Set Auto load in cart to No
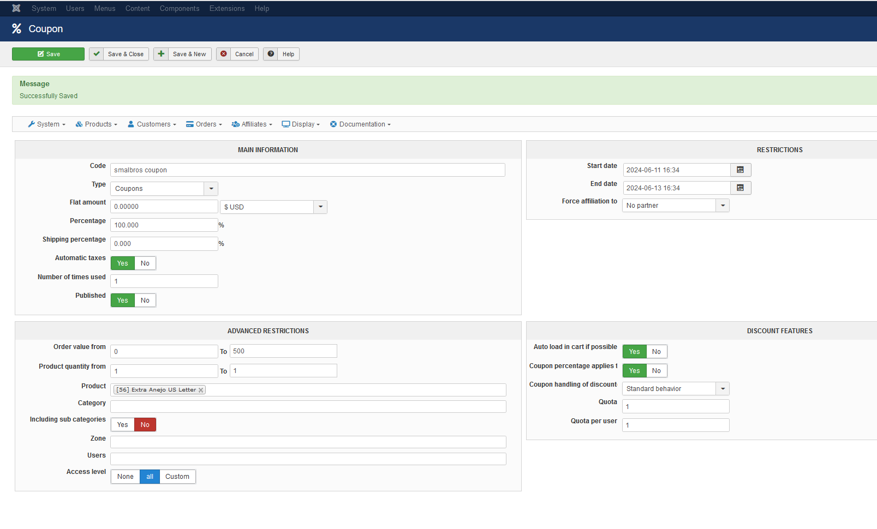Viewport: 877px width, 529px height. [x=657, y=352]
